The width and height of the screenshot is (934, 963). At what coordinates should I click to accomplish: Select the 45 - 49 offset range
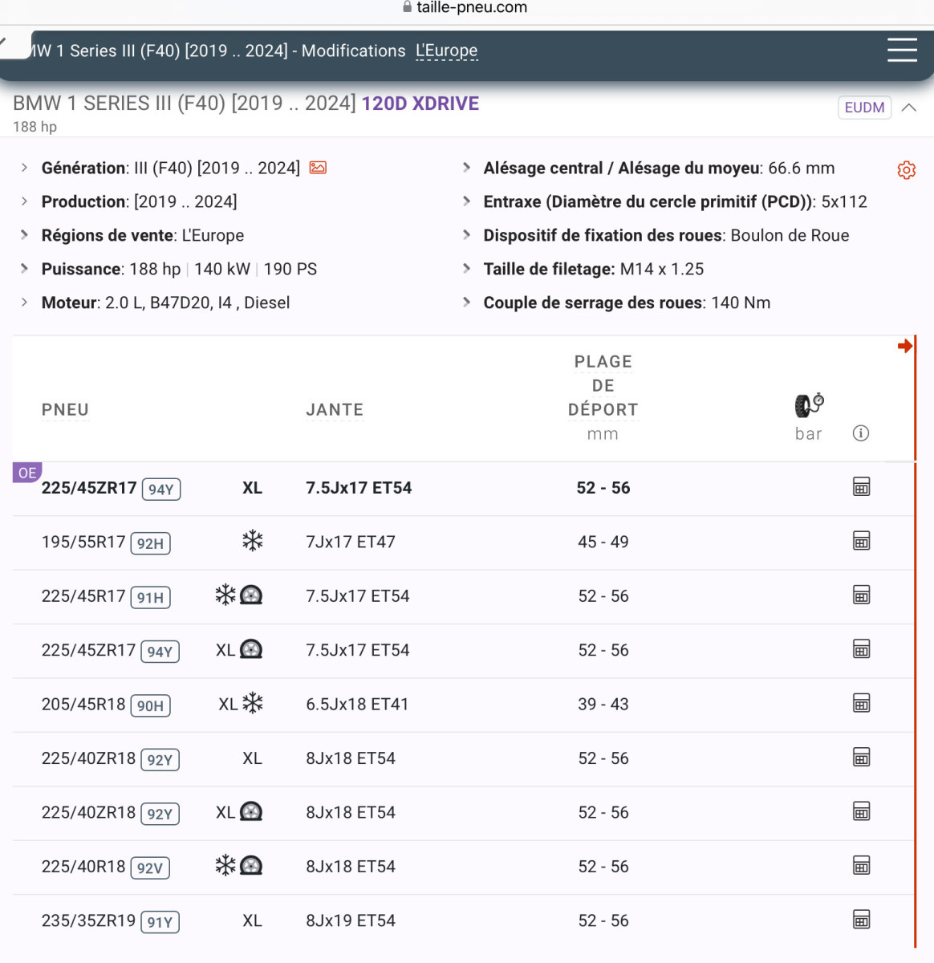click(x=603, y=542)
